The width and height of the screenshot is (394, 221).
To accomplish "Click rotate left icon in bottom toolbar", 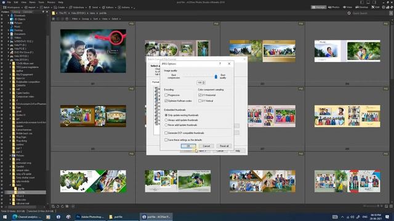I will point(58,206).
